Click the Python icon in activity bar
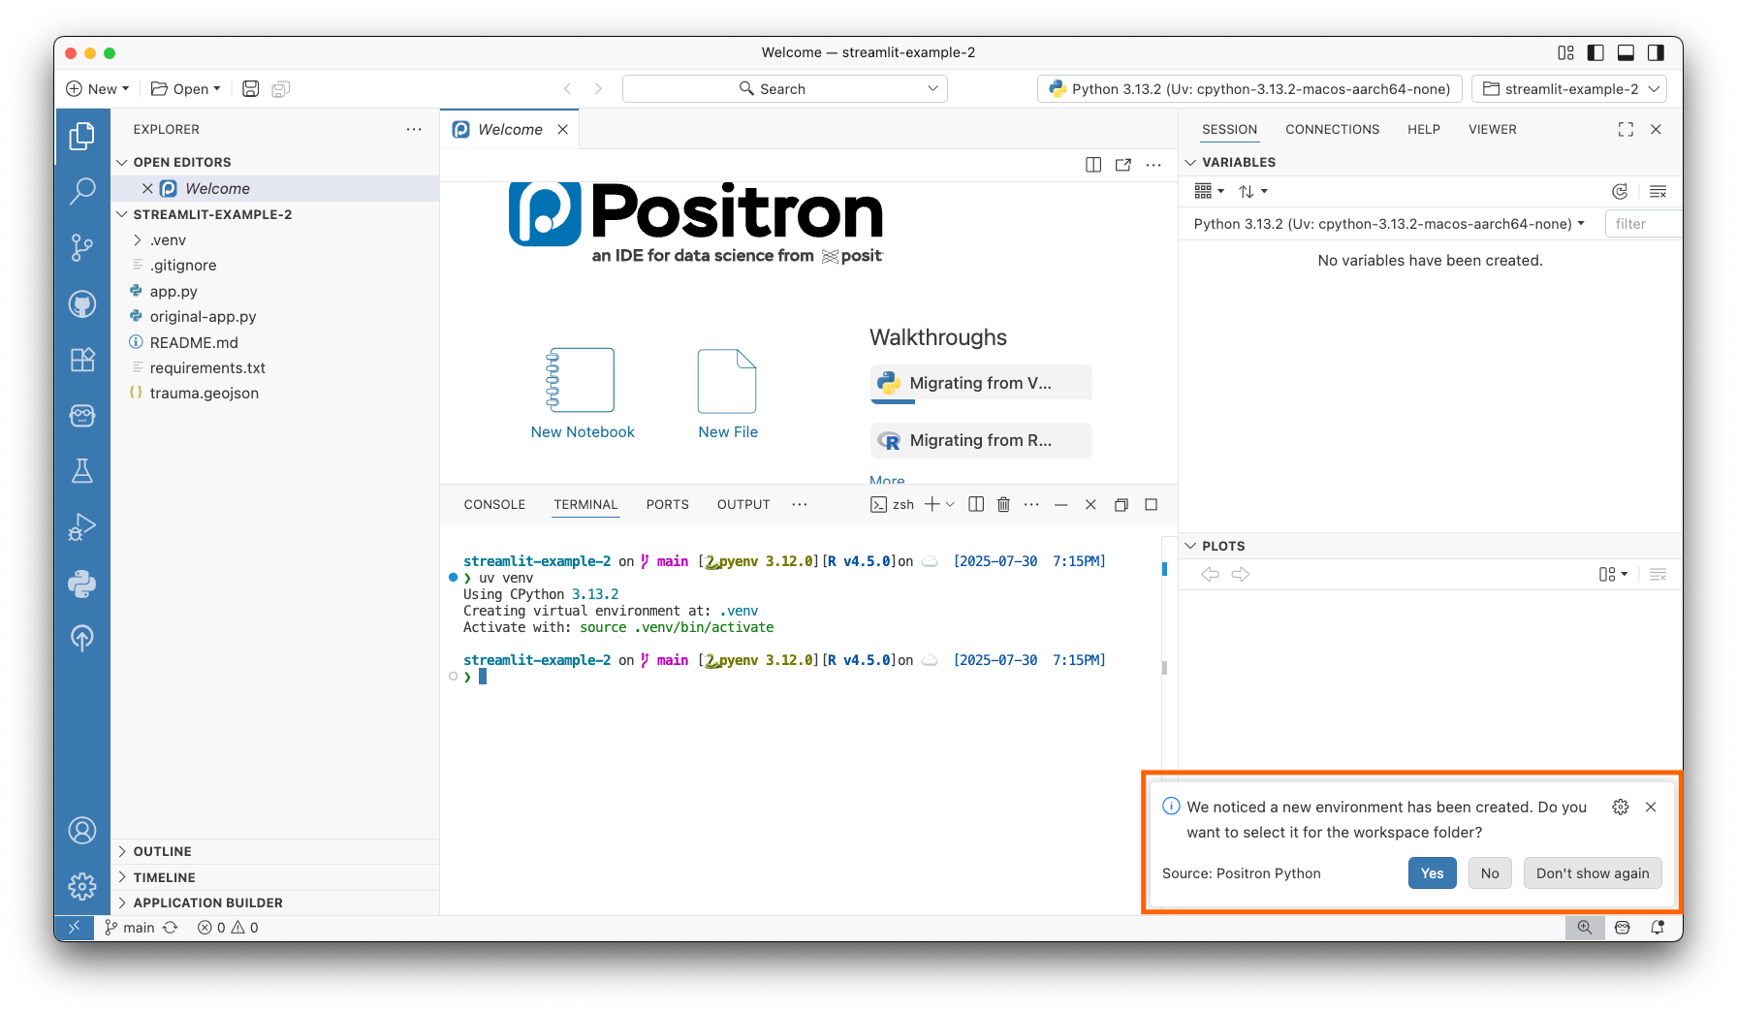Screen dimensions: 1737x1013 pos(82,583)
